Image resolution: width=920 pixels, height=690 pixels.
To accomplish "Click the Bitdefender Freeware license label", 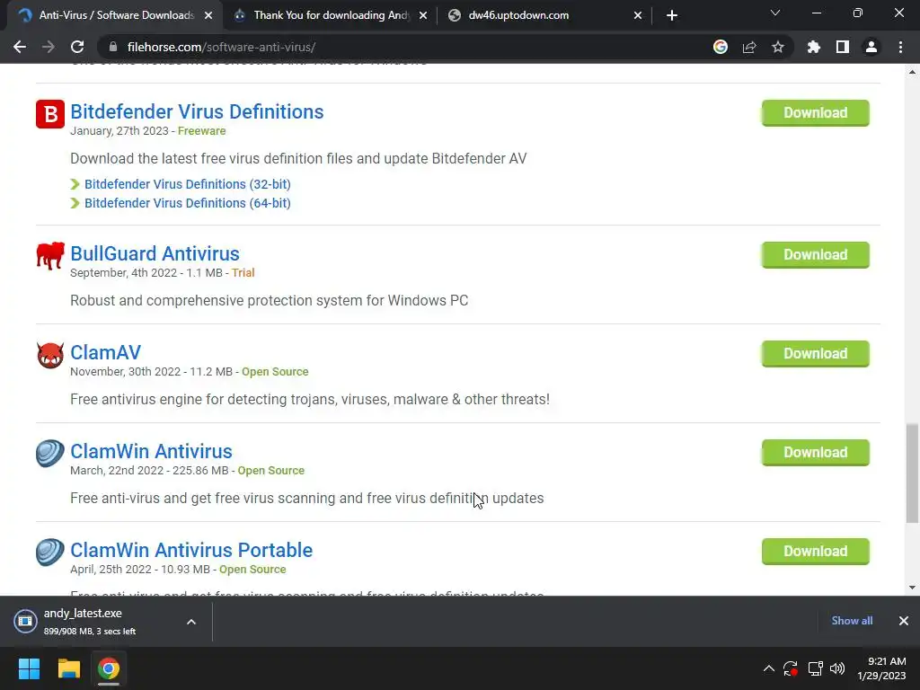I will coord(202,131).
